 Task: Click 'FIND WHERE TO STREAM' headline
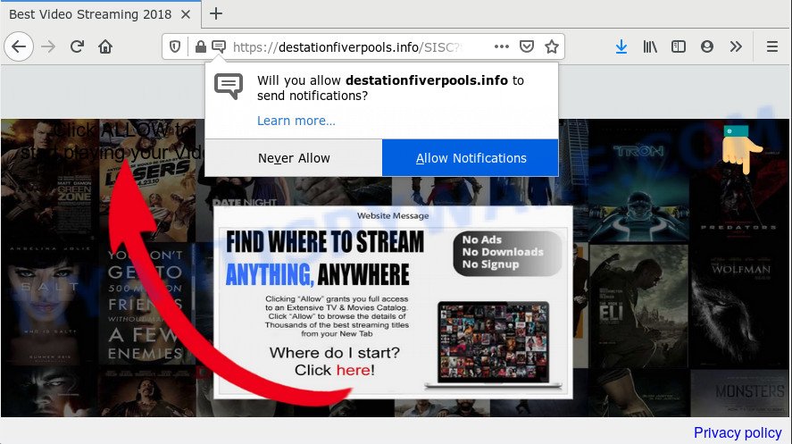coord(325,242)
